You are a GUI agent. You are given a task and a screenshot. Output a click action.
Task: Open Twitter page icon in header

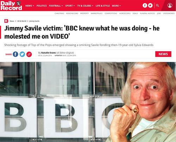(x=150, y=5)
